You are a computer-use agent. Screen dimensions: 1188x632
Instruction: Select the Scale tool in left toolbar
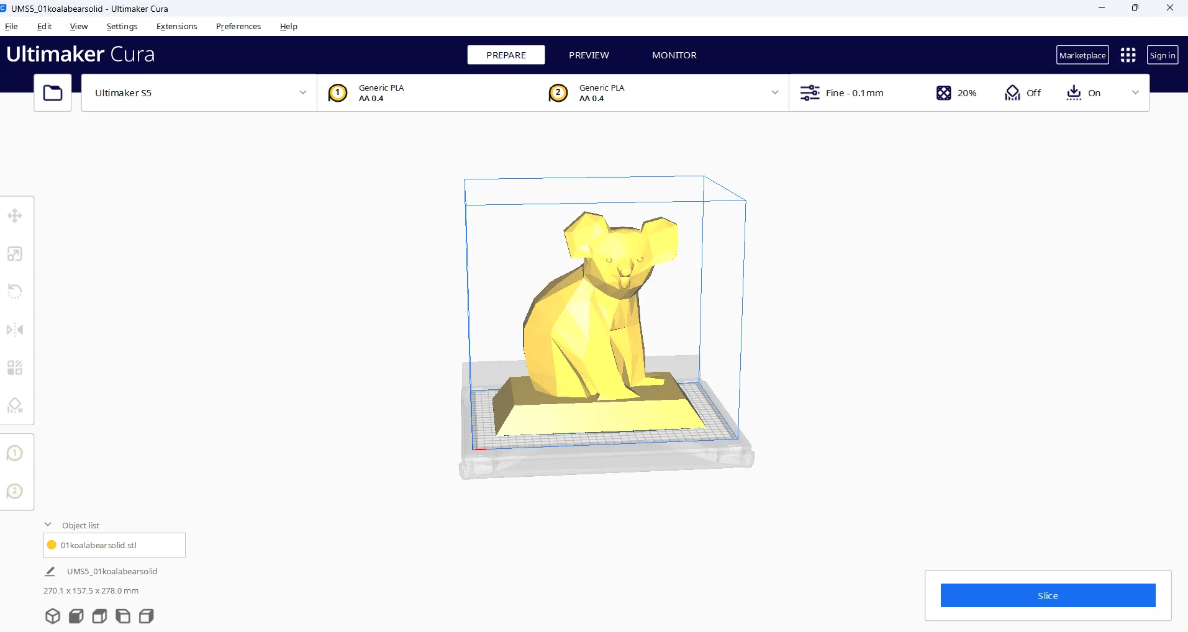(x=15, y=254)
